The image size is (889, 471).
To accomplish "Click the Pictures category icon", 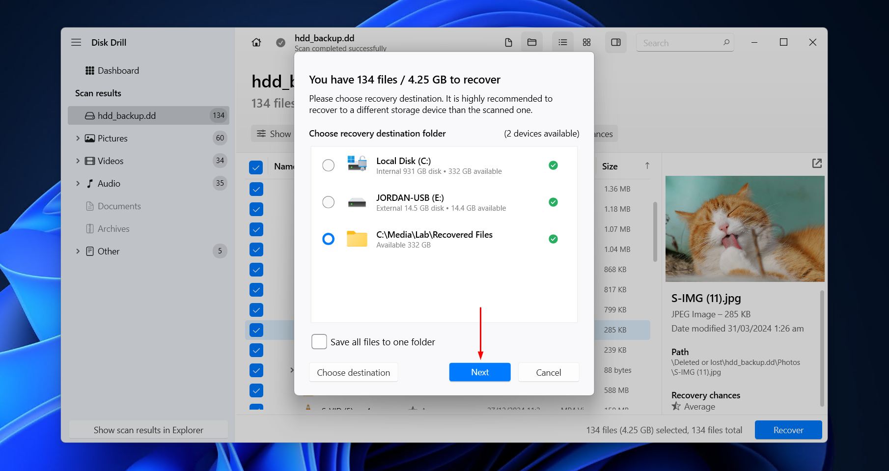I will tap(89, 138).
